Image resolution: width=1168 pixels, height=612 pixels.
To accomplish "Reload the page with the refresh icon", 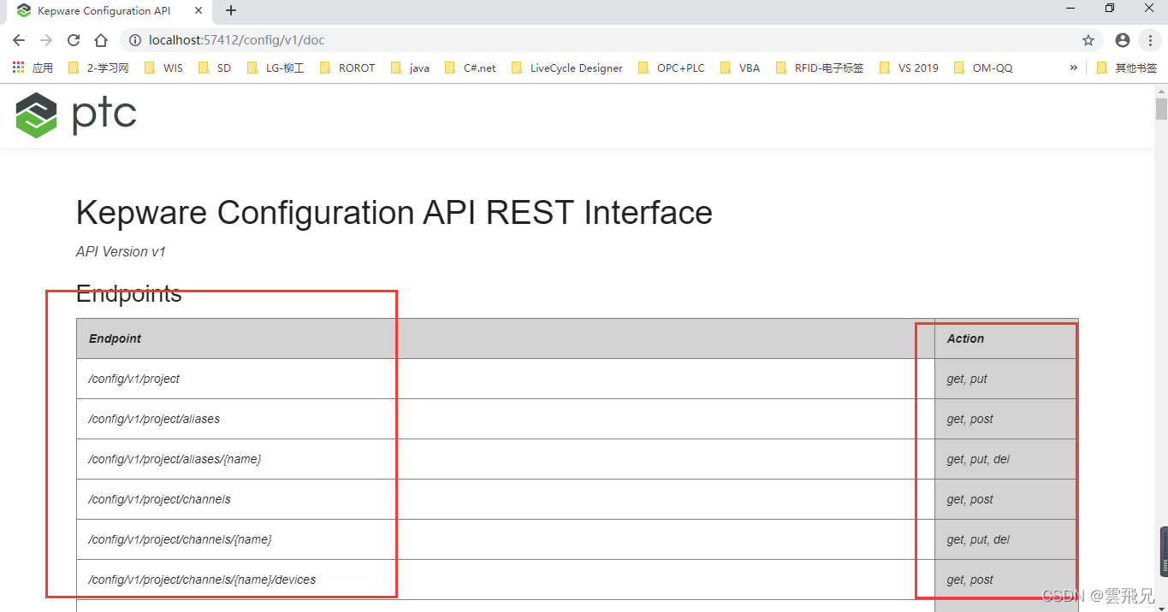I will point(74,40).
